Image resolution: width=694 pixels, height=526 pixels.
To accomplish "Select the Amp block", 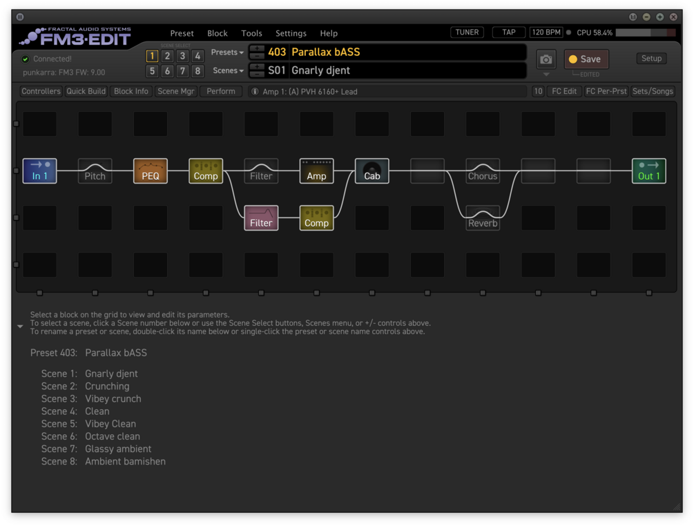I will [x=316, y=171].
